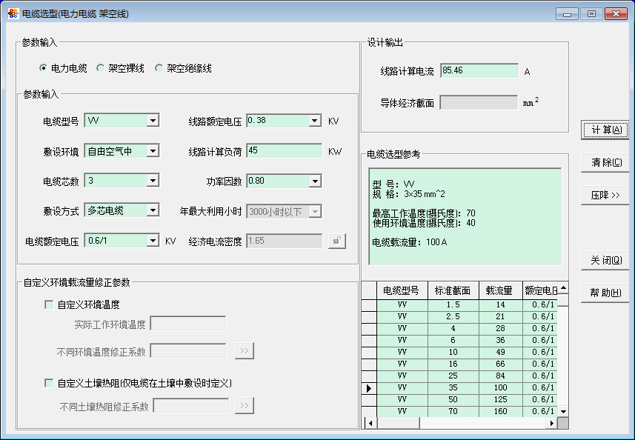Click the 最高工作温度 70 text
This screenshot has width=635, height=440.
(x=424, y=213)
